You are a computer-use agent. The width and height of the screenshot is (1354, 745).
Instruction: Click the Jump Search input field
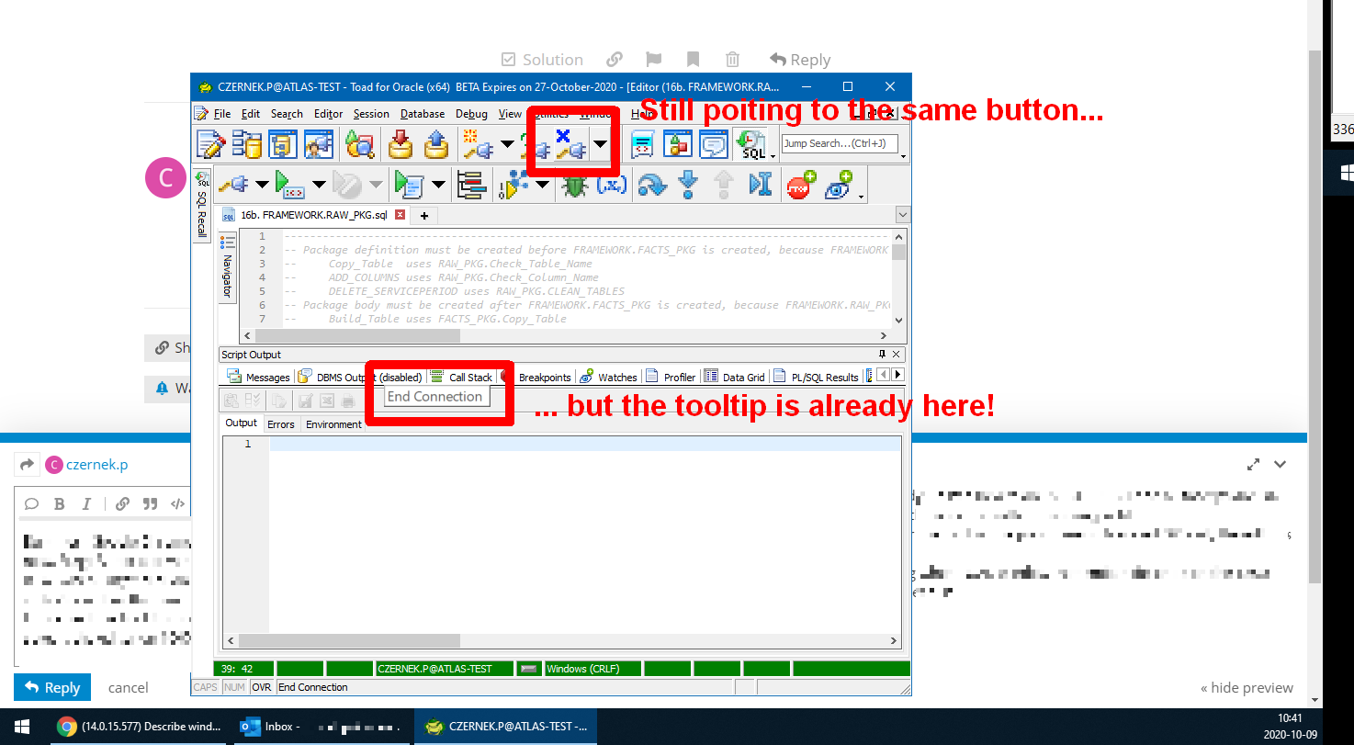839,143
